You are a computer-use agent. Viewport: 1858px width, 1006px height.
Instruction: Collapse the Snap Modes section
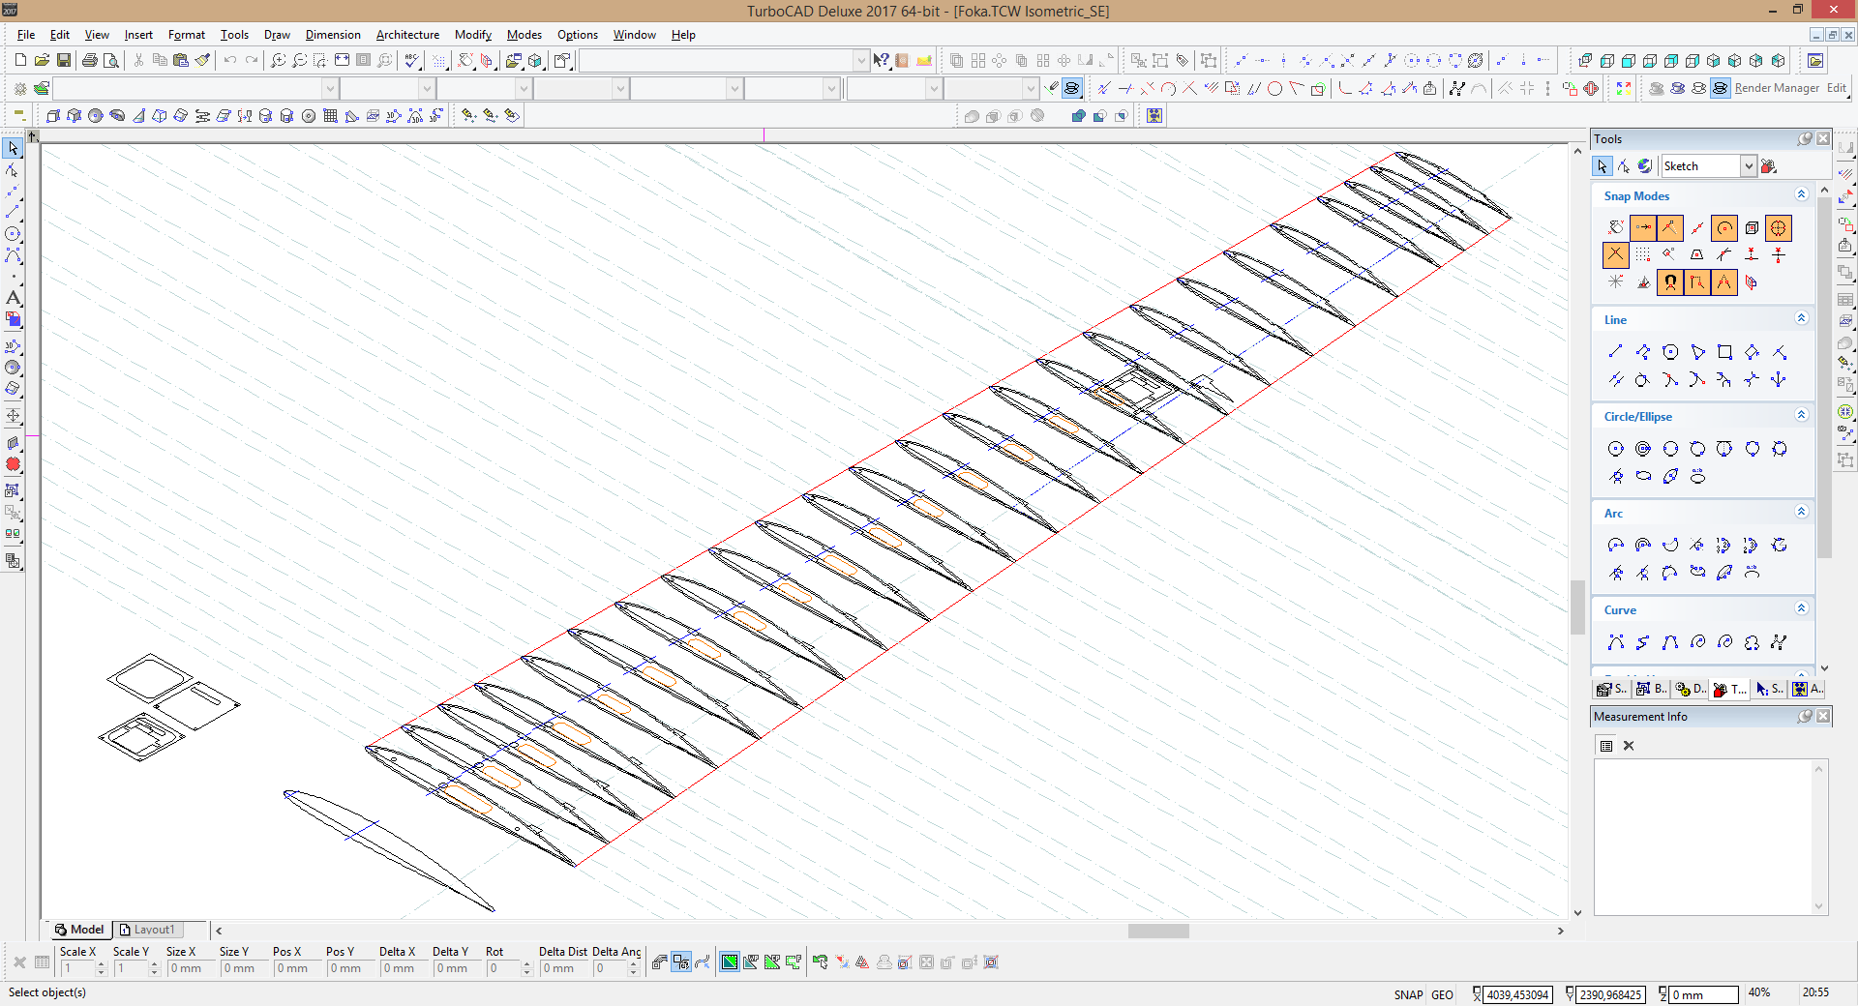click(x=1801, y=194)
